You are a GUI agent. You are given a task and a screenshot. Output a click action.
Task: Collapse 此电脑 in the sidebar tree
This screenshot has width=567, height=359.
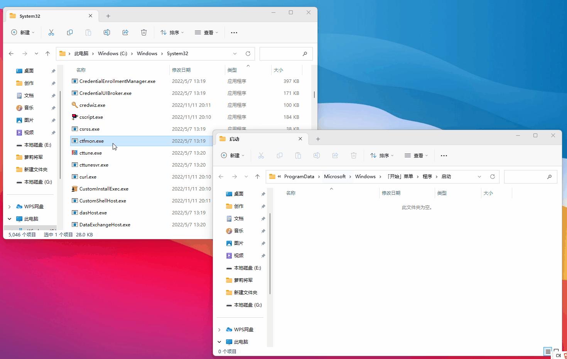click(9, 219)
